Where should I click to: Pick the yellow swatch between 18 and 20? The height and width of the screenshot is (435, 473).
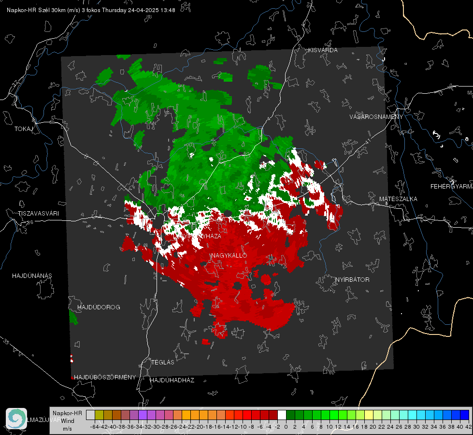[369, 415]
